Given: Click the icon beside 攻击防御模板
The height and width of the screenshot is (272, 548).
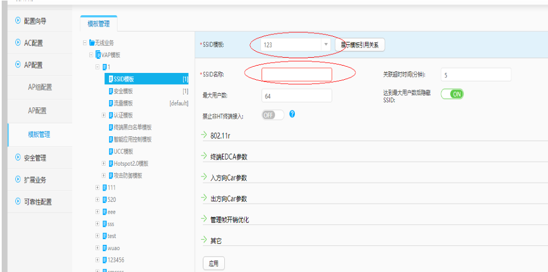Looking at the screenshot, I should [x=111, y=175].
